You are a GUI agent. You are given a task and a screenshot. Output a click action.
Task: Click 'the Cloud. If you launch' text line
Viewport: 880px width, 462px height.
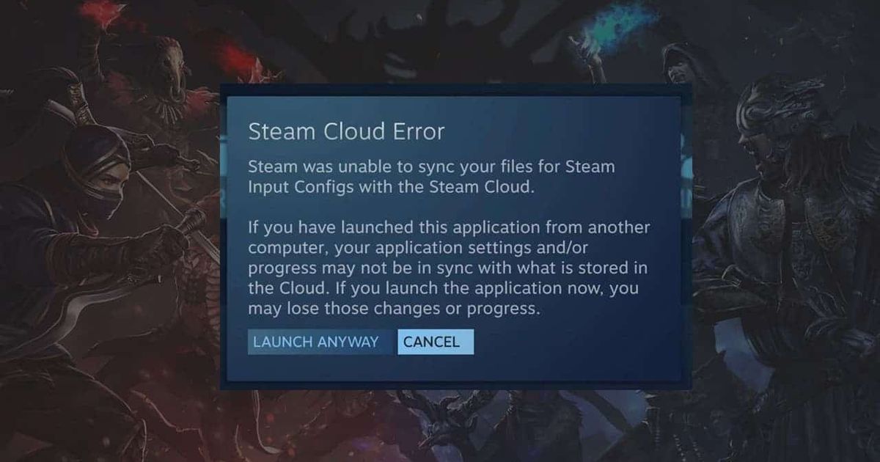tap(443, 288)
